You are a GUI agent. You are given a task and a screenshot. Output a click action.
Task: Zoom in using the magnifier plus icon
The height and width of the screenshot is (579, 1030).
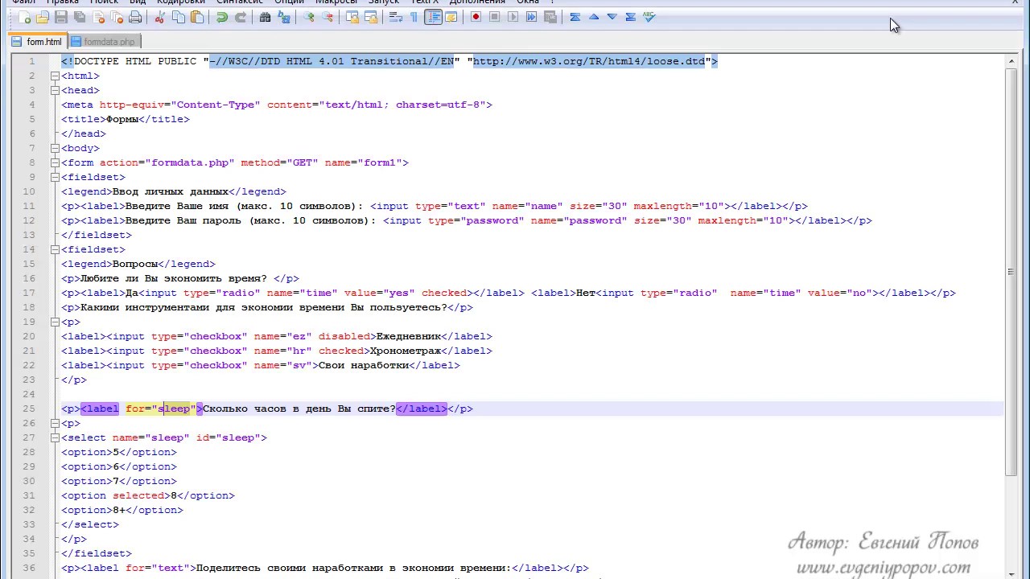pyautogui.click(x=309, y=17)
